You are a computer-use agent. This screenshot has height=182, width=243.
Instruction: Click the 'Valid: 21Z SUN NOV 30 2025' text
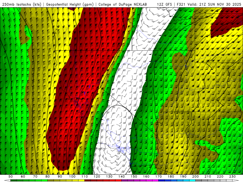pyautogui.click(x=214, y=5)
